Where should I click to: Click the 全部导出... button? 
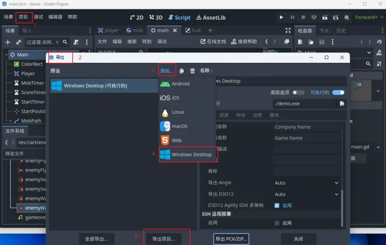(x=97, y=239)
